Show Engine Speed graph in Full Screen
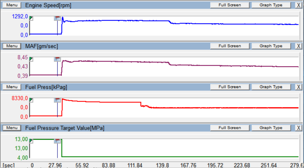Screen dimensions: 304x168 click(x=230, y=5)
